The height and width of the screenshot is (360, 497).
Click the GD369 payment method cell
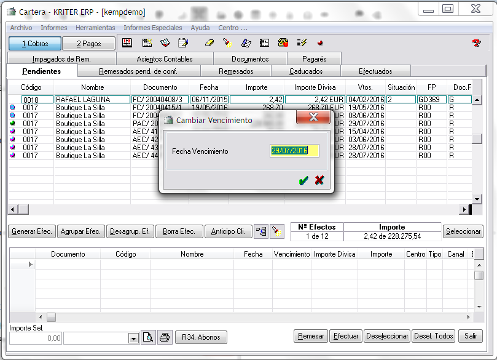click(431, 100)
